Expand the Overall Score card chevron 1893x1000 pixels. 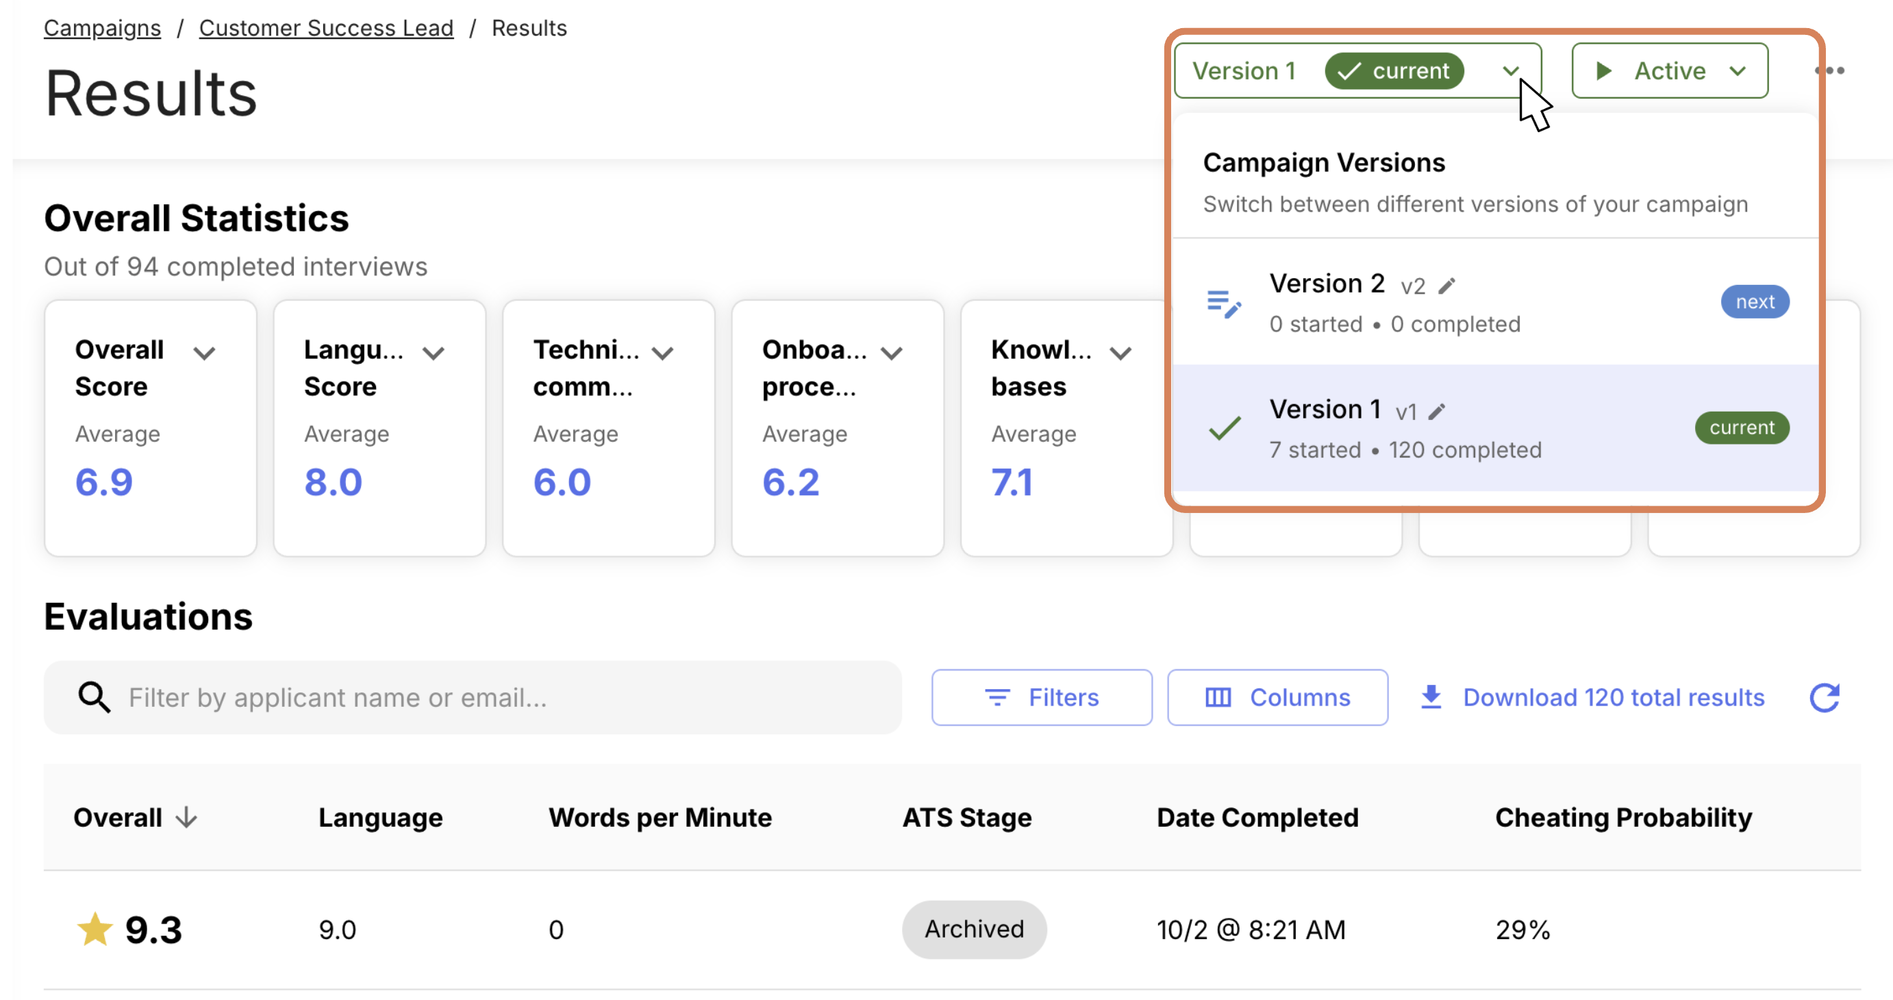[x=204, y=353]
